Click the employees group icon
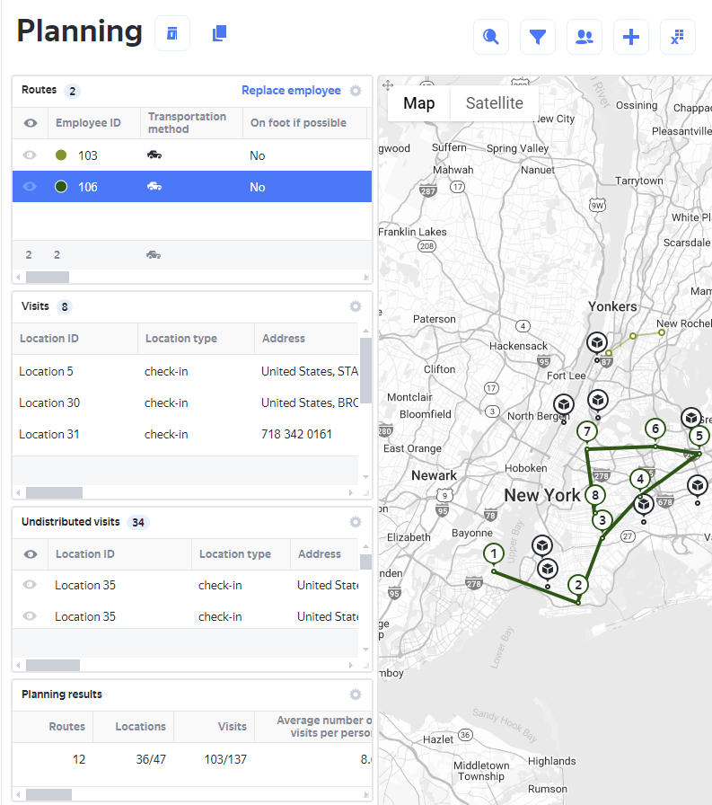This screenshot has width=712, height=805. (585, 37)
